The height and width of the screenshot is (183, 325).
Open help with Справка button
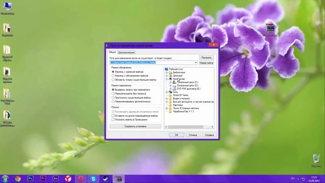[209, 135]
